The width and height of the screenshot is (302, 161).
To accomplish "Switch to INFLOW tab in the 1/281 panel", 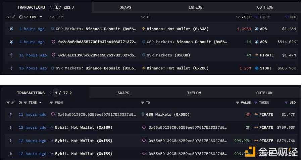I will pyautogui.click(x=195, y=7).
